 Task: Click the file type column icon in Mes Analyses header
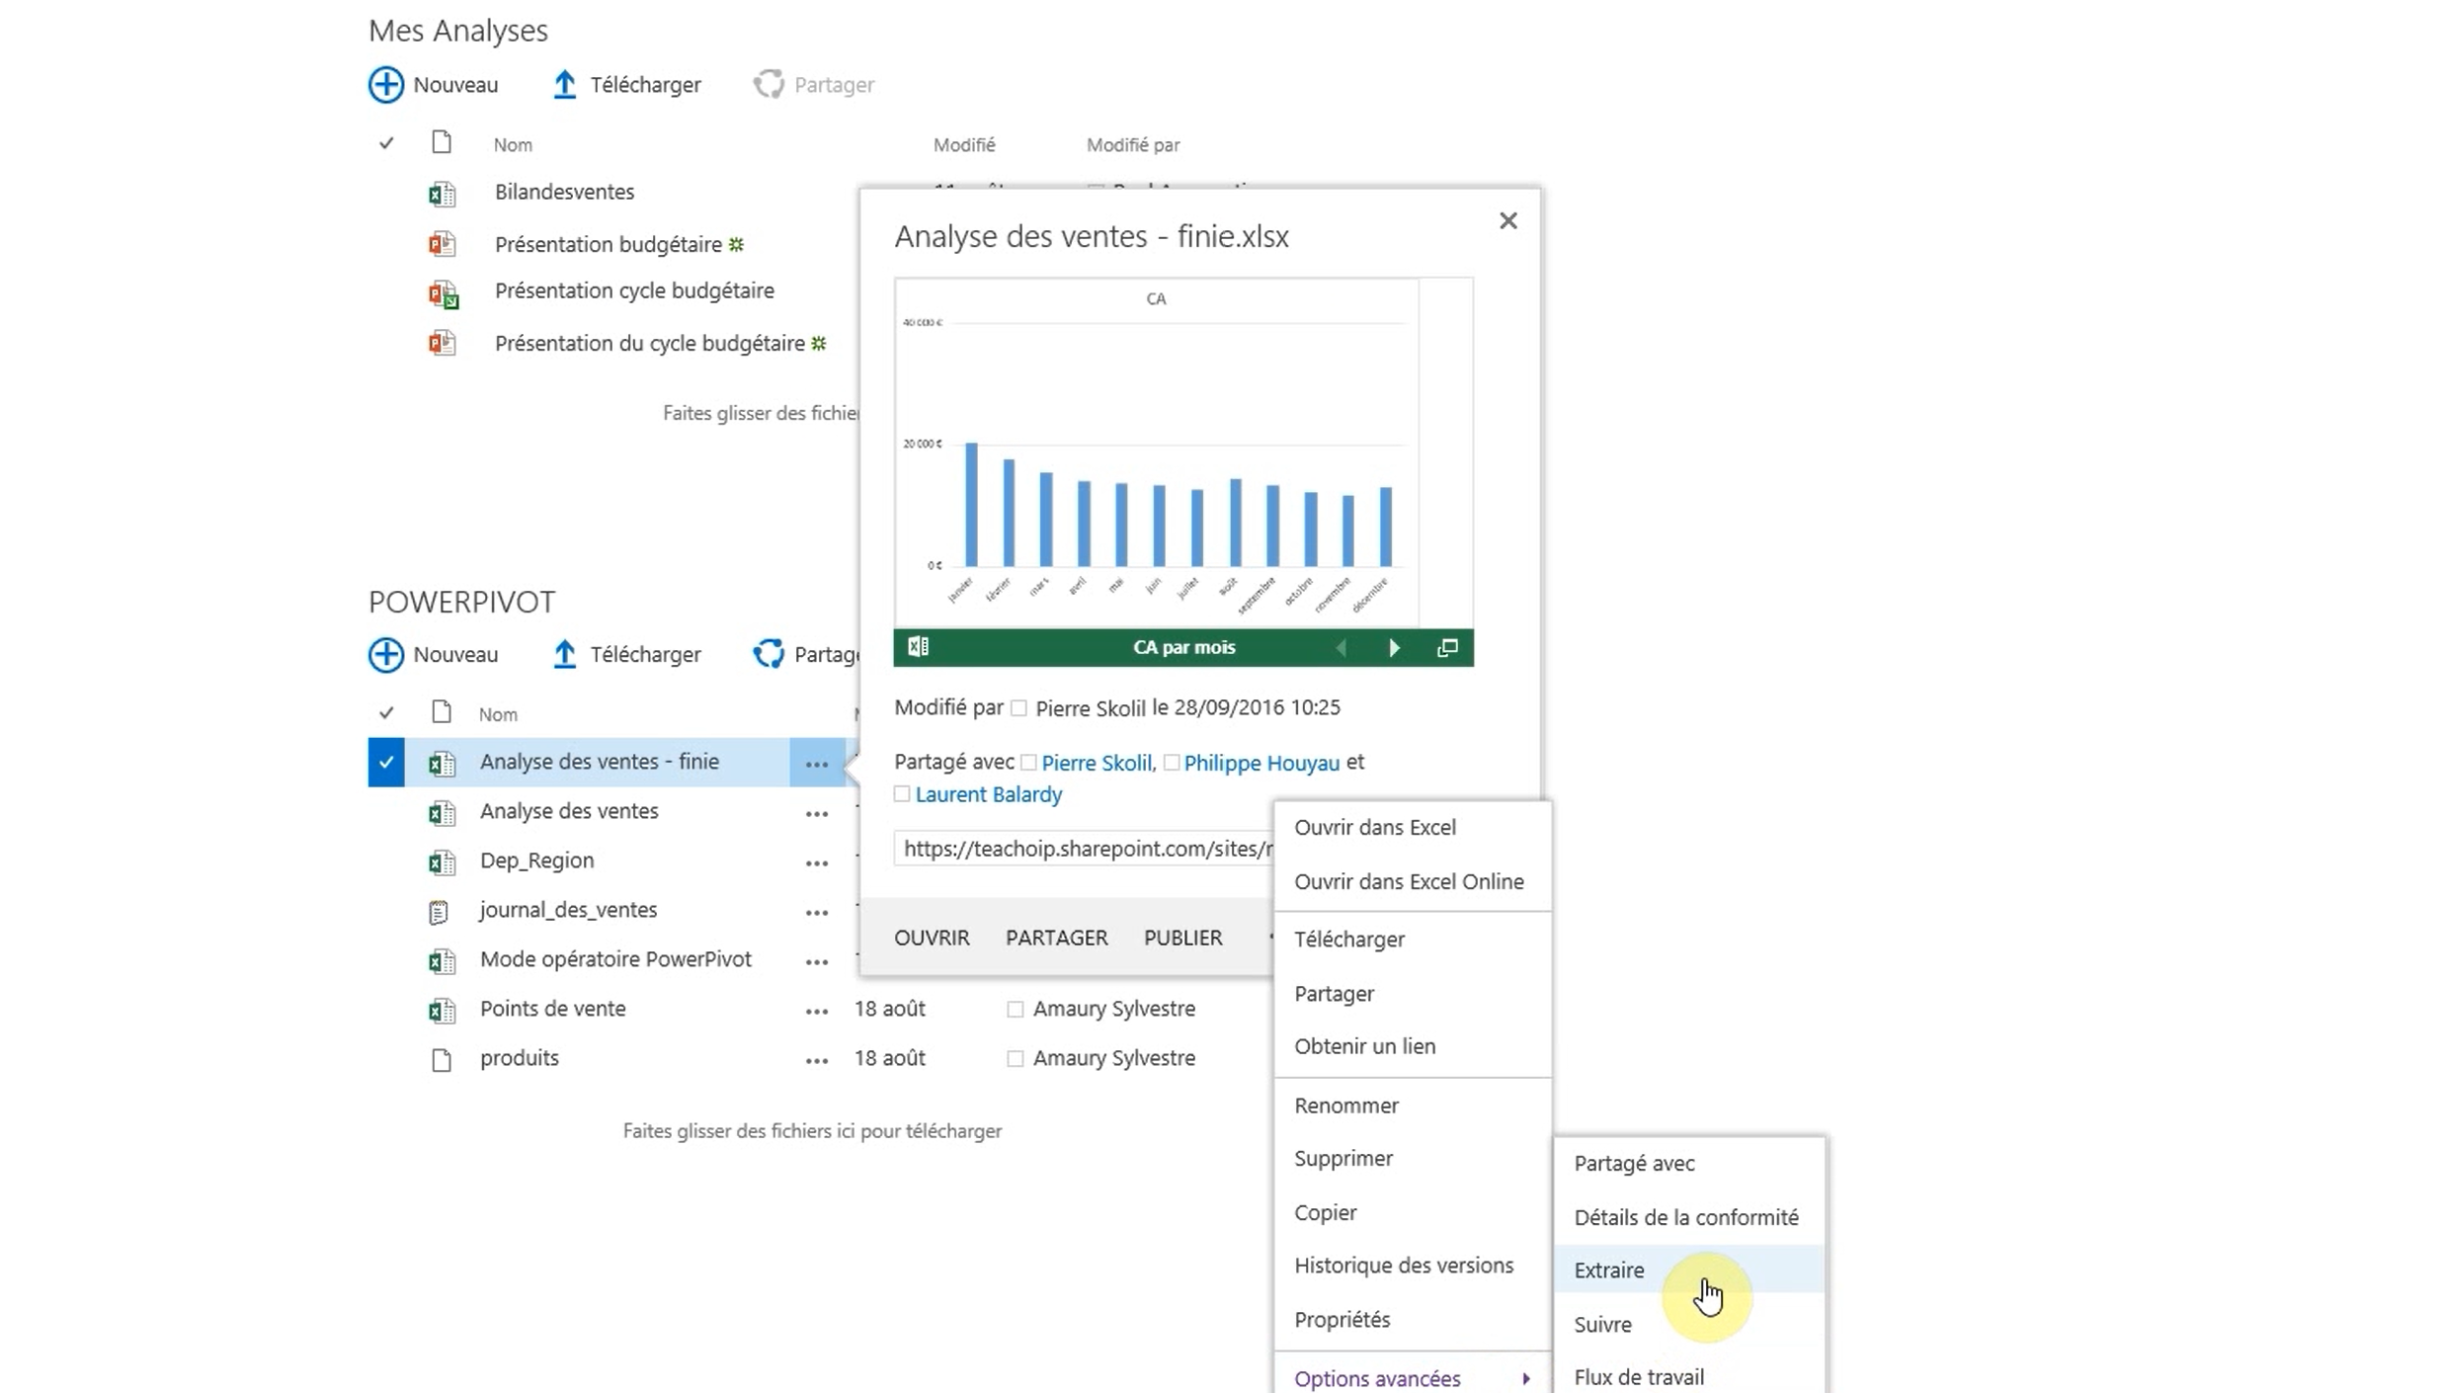[442, 143]
